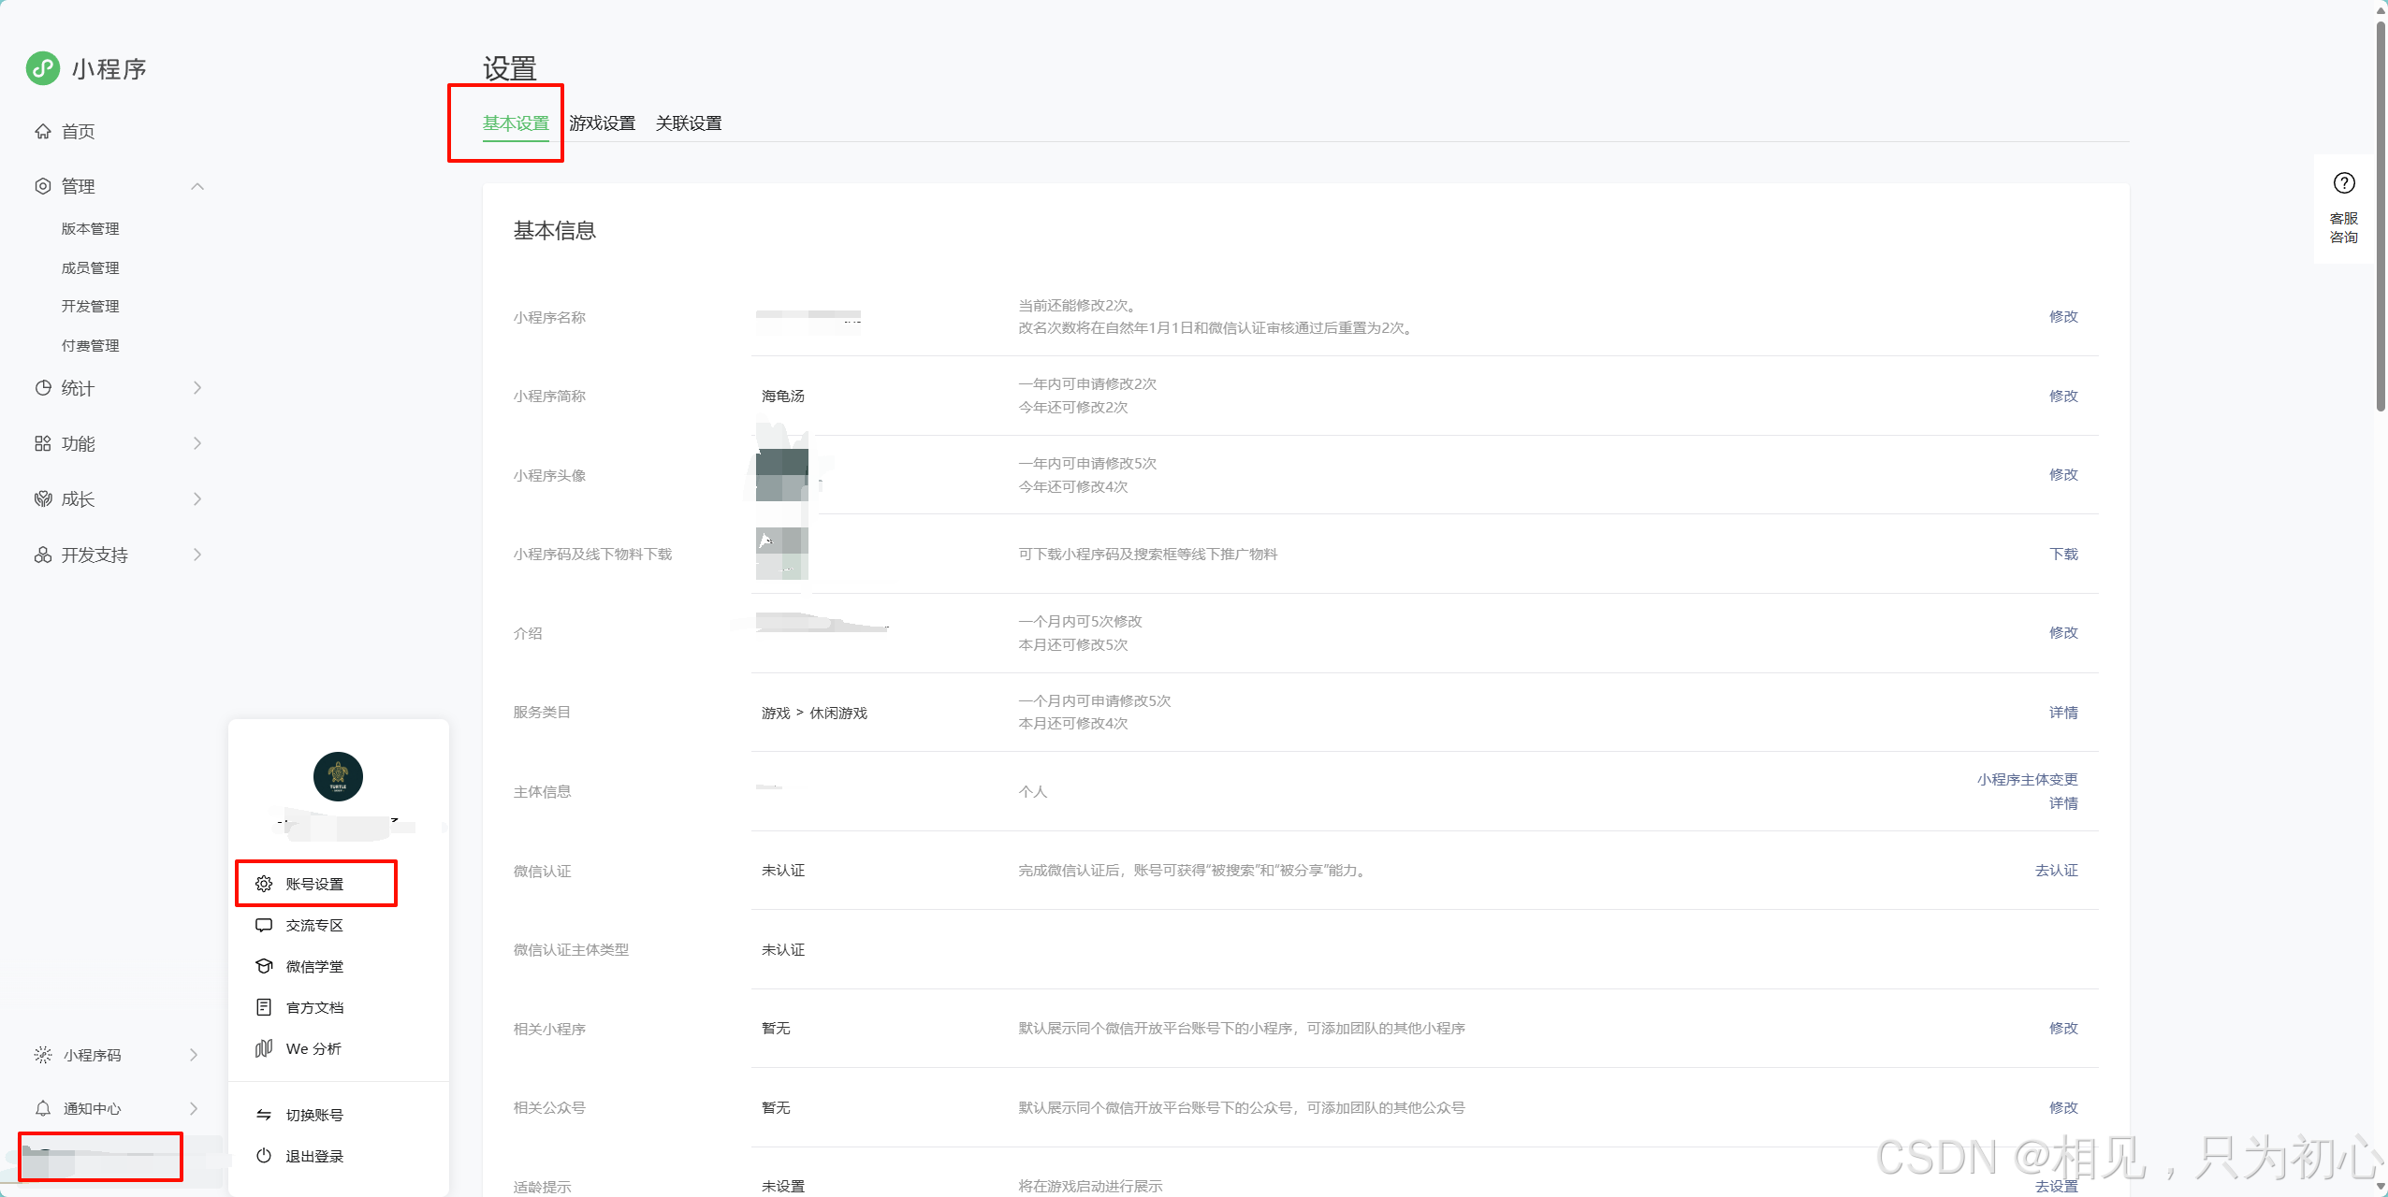
Task: Open 版本管理 in sidebar
Action: click(x=90, y=229)
